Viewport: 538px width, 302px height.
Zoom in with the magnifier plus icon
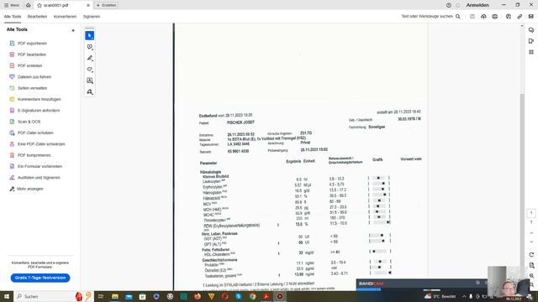(x=531, y=276)
